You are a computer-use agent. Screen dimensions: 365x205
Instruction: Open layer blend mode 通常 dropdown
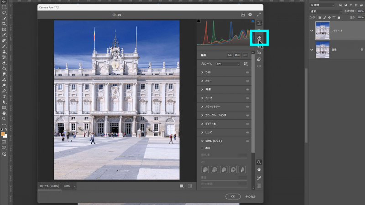point(326,11)
